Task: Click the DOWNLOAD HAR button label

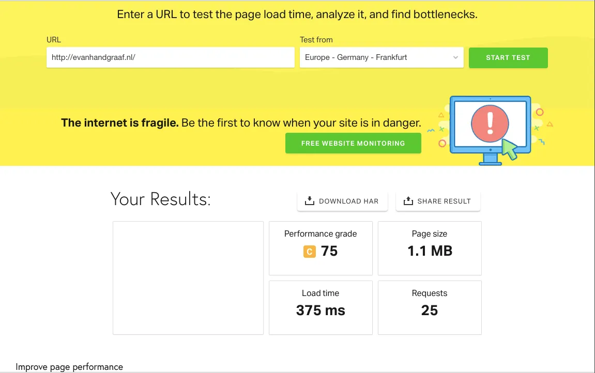Action: click(348, 201)
